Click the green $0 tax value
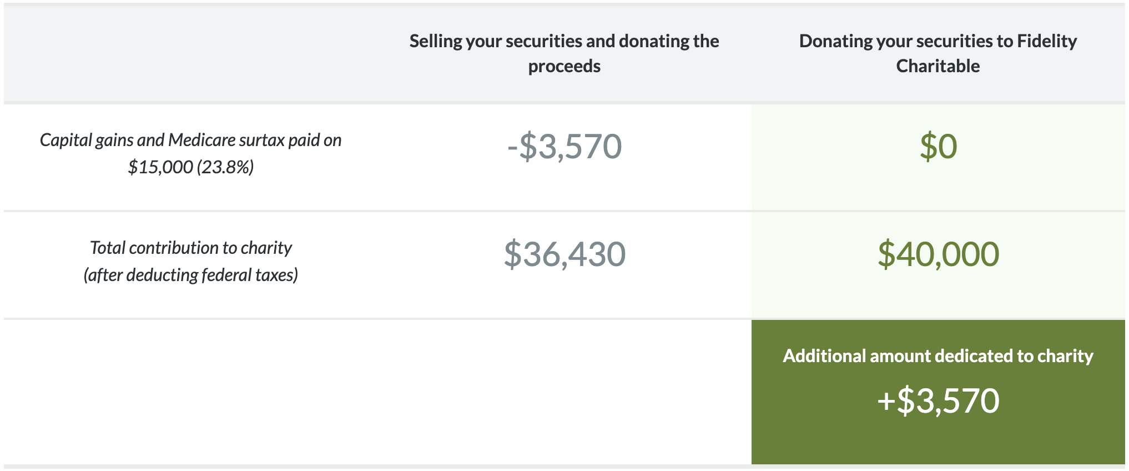Image resolution: width=1129 pixels, height=471 pixels. 938,147
